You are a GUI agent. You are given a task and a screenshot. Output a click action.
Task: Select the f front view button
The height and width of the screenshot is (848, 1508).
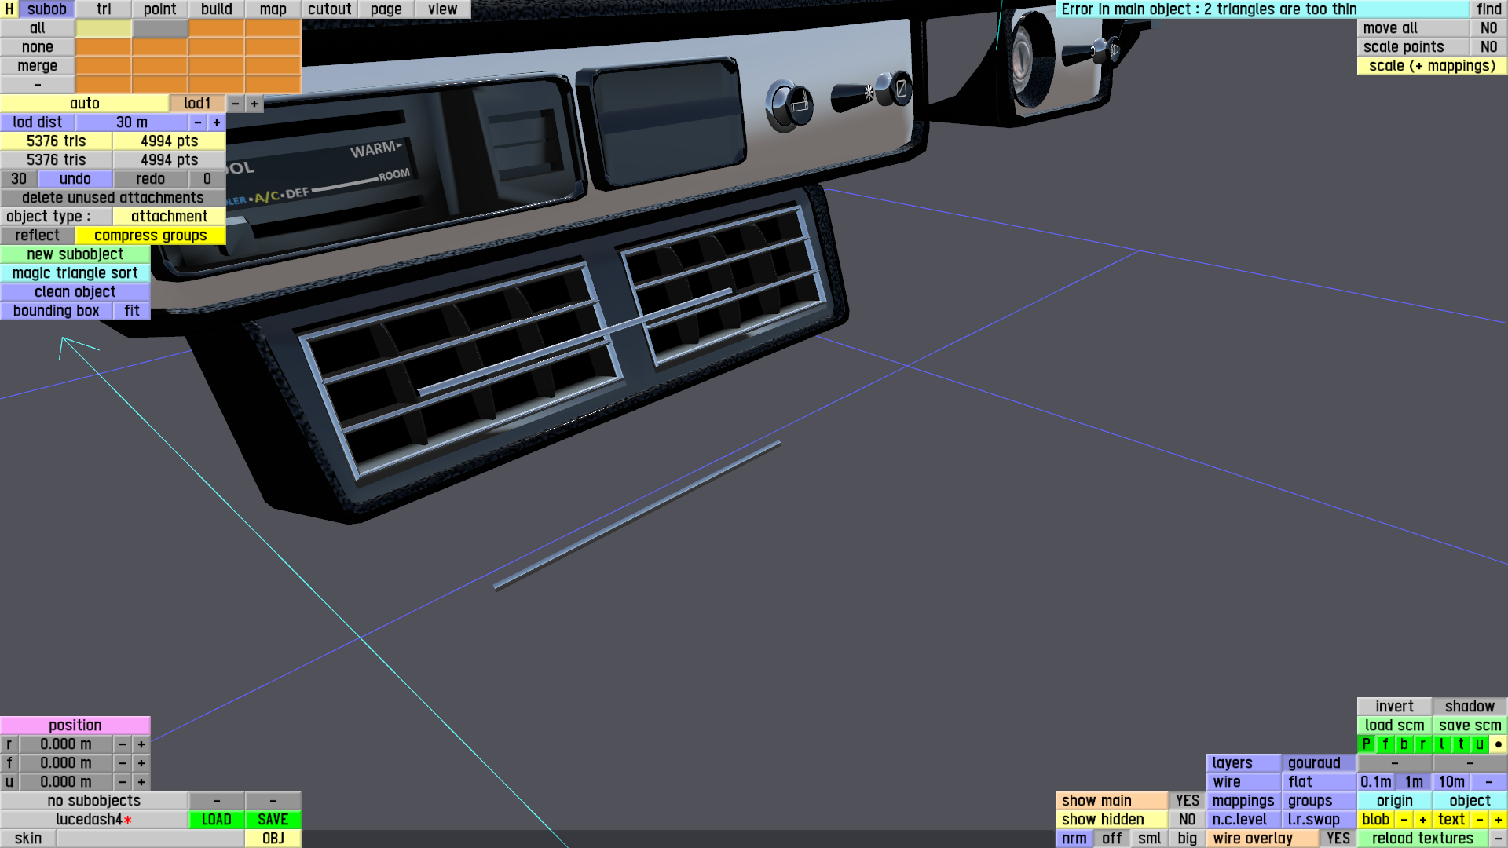(x=1385, y=744)
